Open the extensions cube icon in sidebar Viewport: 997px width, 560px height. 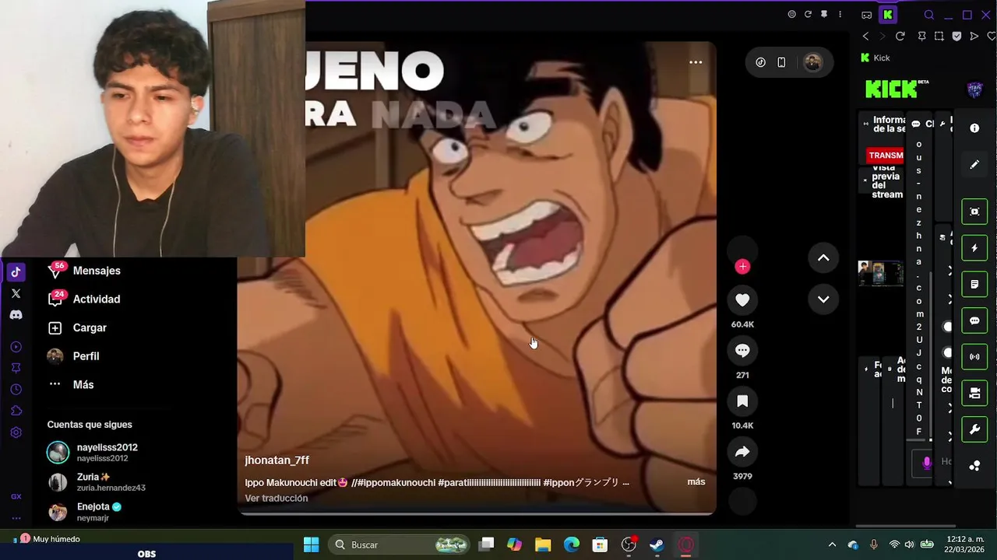16,411
